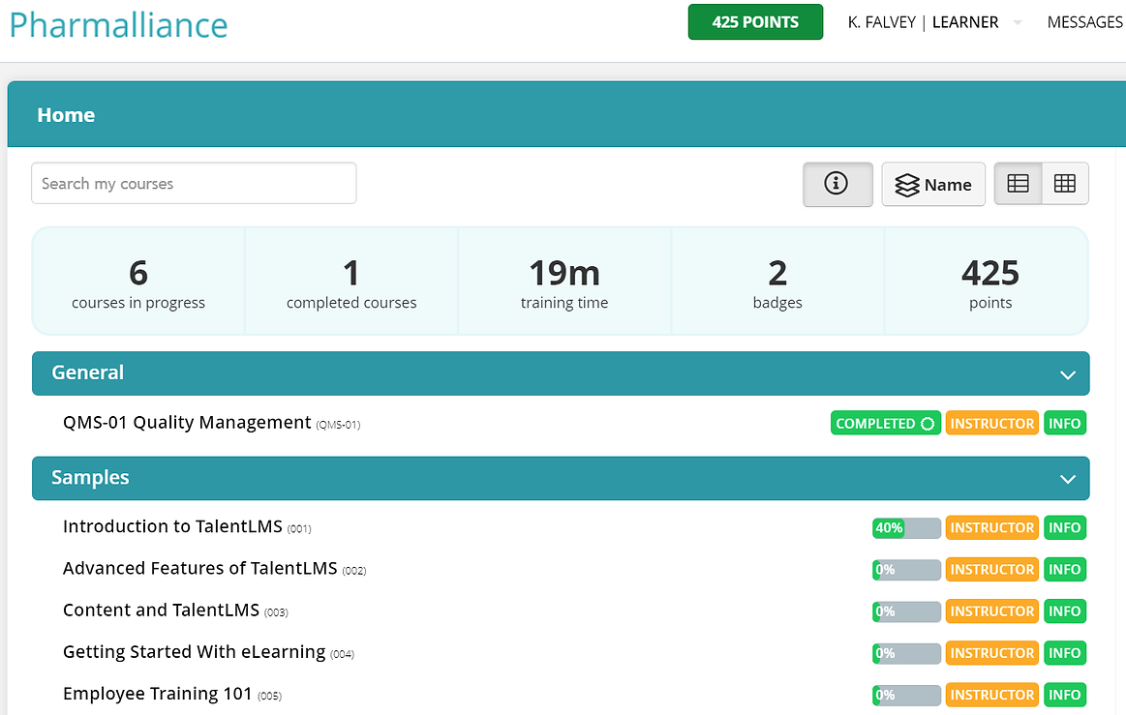Click the General category title
Screen dimensions: 1126x715
point(87,372)
